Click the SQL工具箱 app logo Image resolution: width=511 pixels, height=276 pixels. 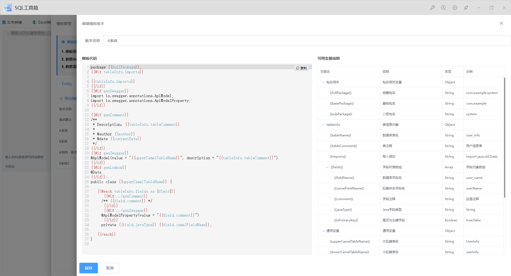(x=8, y=8)
